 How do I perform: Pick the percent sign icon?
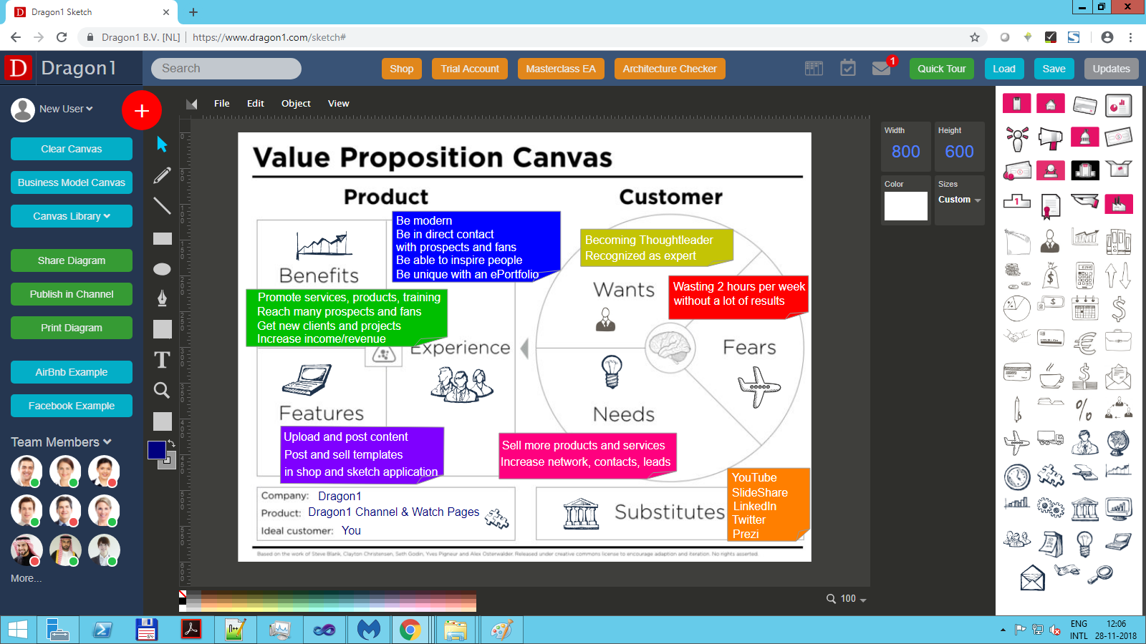click(x=1084, y=409)
